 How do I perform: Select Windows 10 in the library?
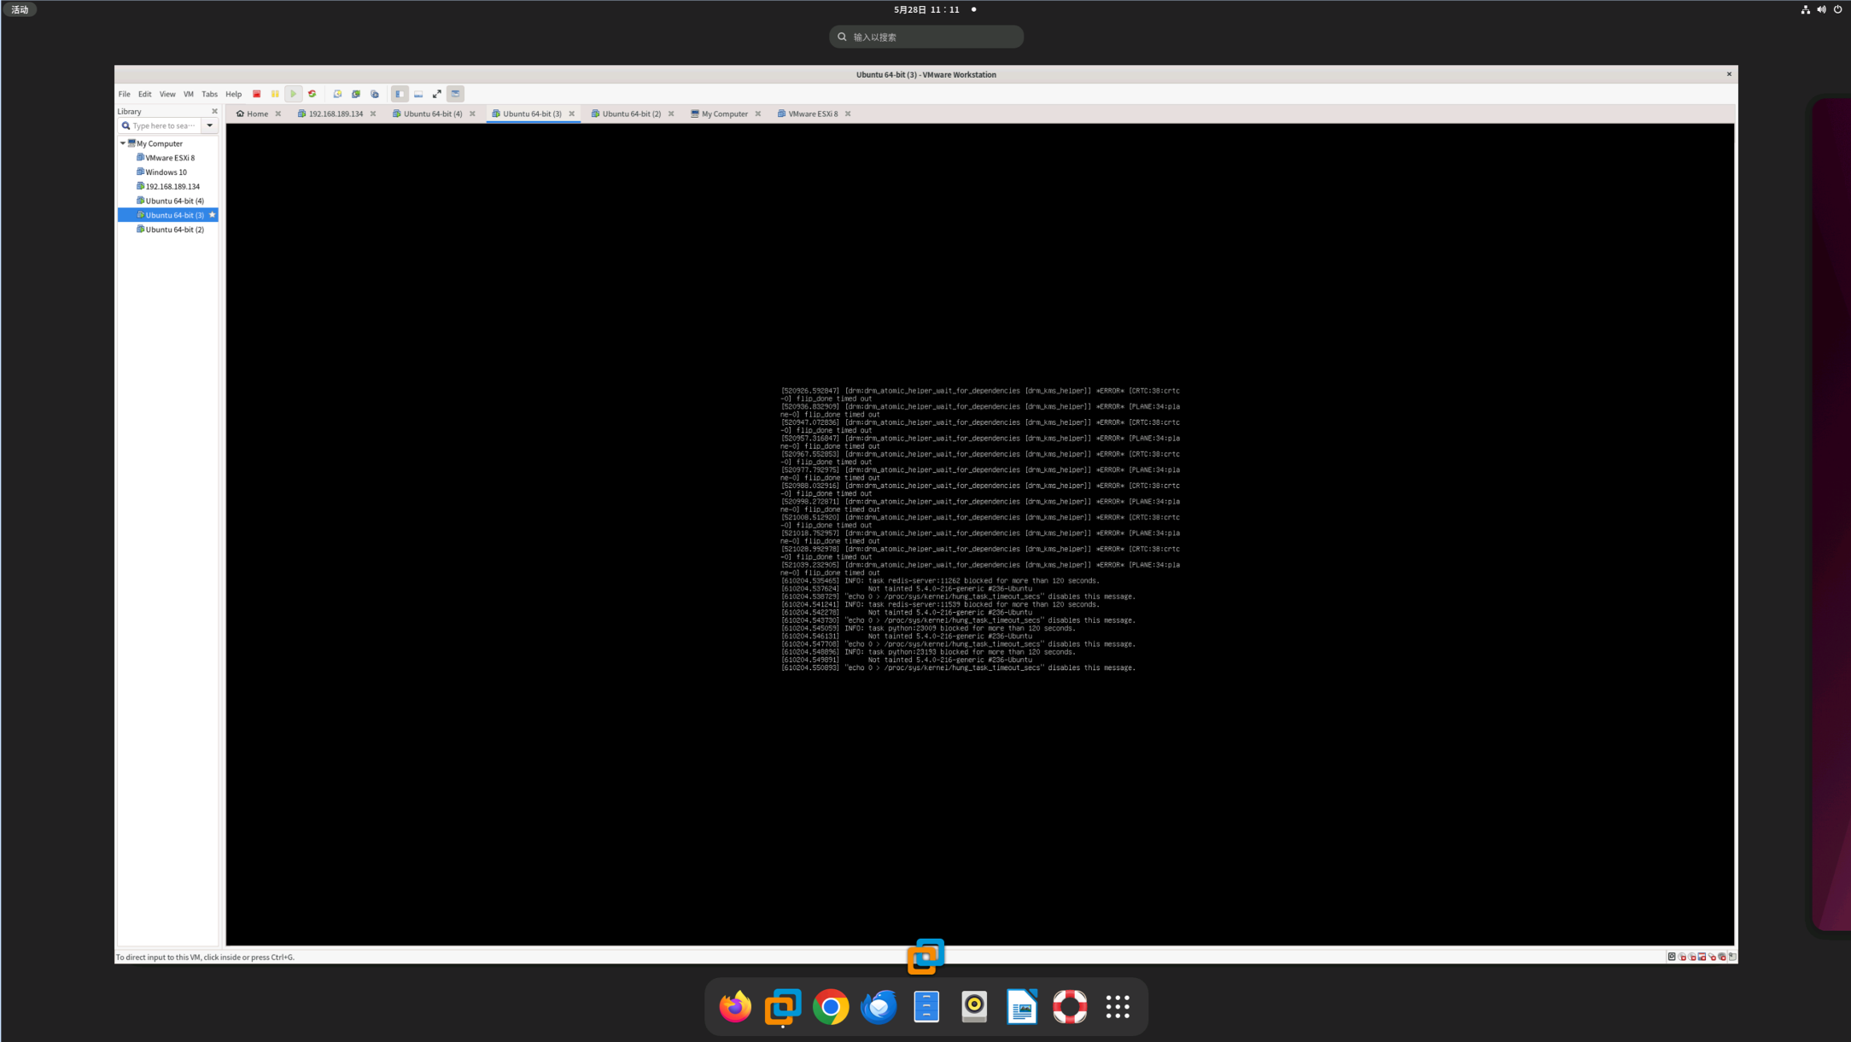coord(166,172)
